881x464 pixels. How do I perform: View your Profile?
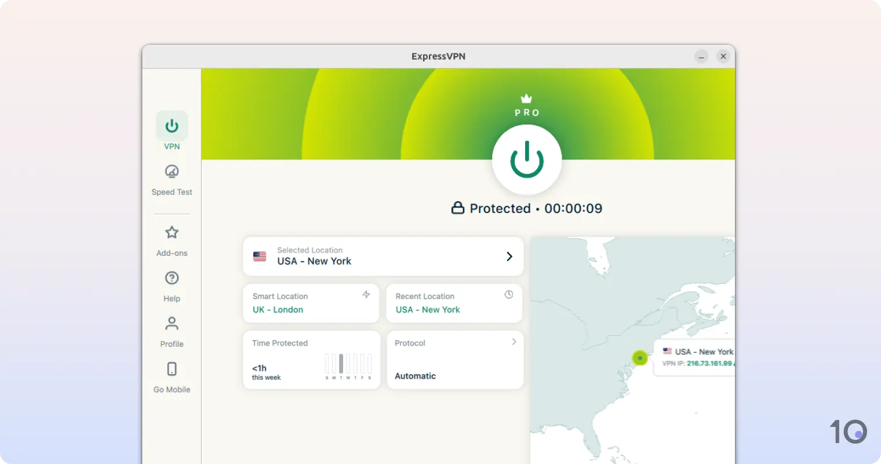pos(172,323)
